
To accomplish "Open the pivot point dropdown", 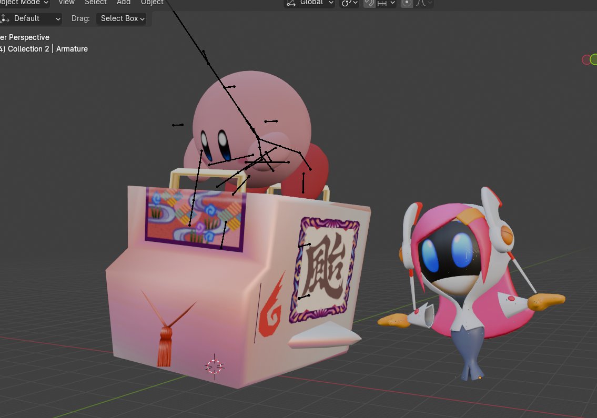I will pyautogui.click(x=349, y=3).
